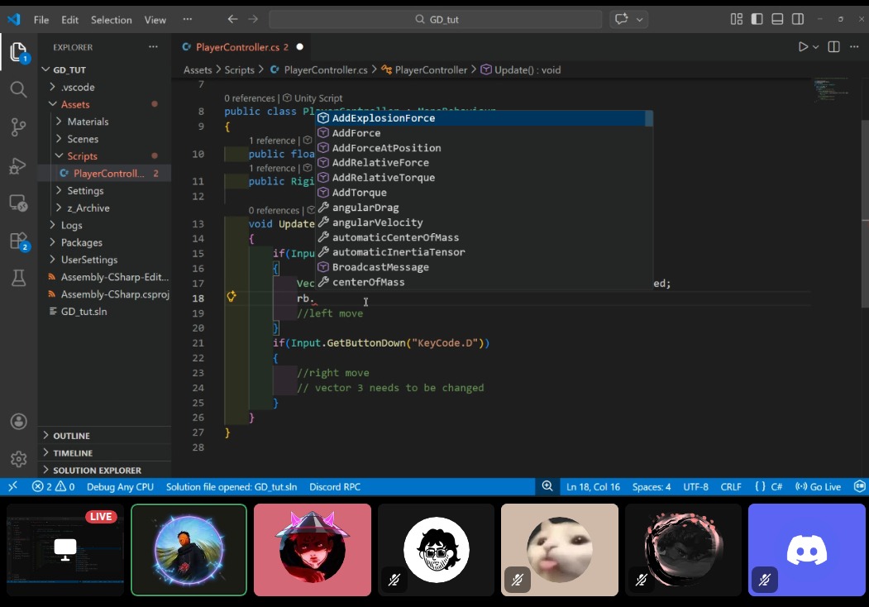This screenshot has height=607, width=869.
Task: Click the far-right status bar icon after Go Live
Action: pos(859,487)
